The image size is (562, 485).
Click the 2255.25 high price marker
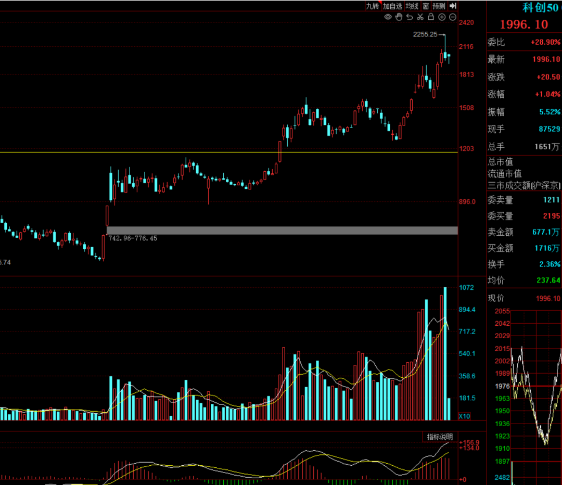[425, 34]
